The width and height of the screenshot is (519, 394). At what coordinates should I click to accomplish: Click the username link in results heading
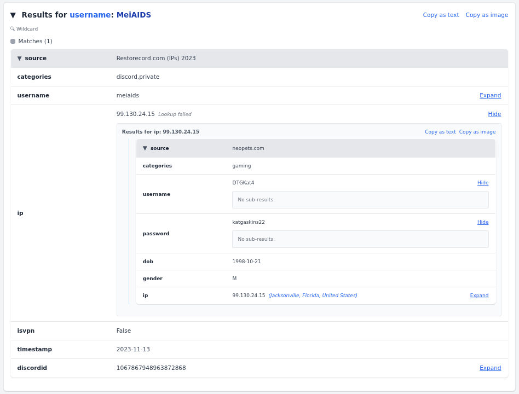pyautogui.click(x=90, y=15)
